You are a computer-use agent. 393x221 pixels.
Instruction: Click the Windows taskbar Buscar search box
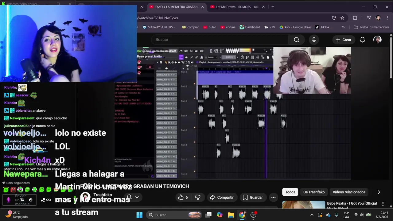click(174, 215)
